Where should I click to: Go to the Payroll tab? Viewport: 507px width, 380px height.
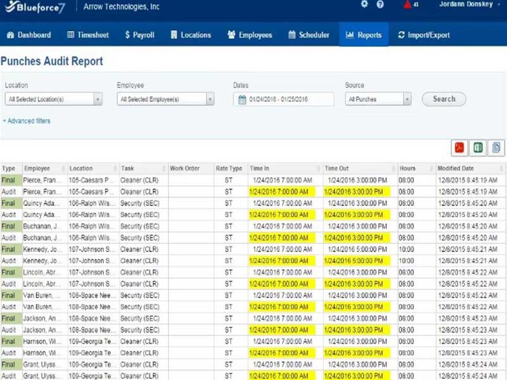pos(139,35)
